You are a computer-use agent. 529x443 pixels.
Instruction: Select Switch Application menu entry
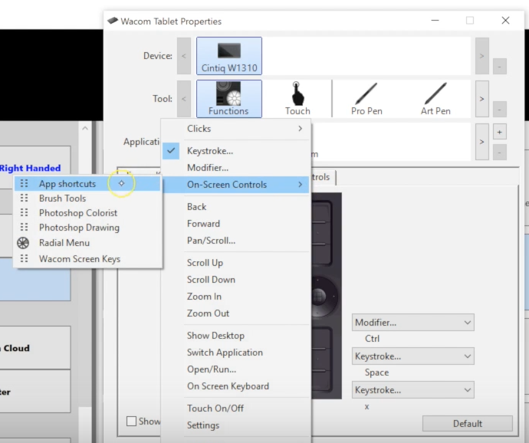click(x=225, y=353)
